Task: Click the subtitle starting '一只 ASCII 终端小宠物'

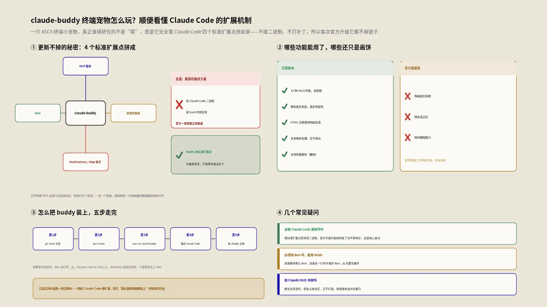Action: 204,32
